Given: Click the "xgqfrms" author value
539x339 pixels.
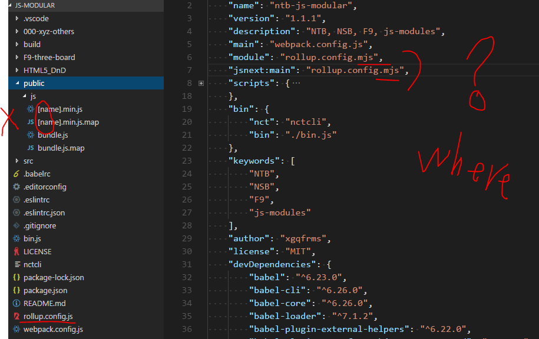Looking at the screenshot, I should pos(303,238).
